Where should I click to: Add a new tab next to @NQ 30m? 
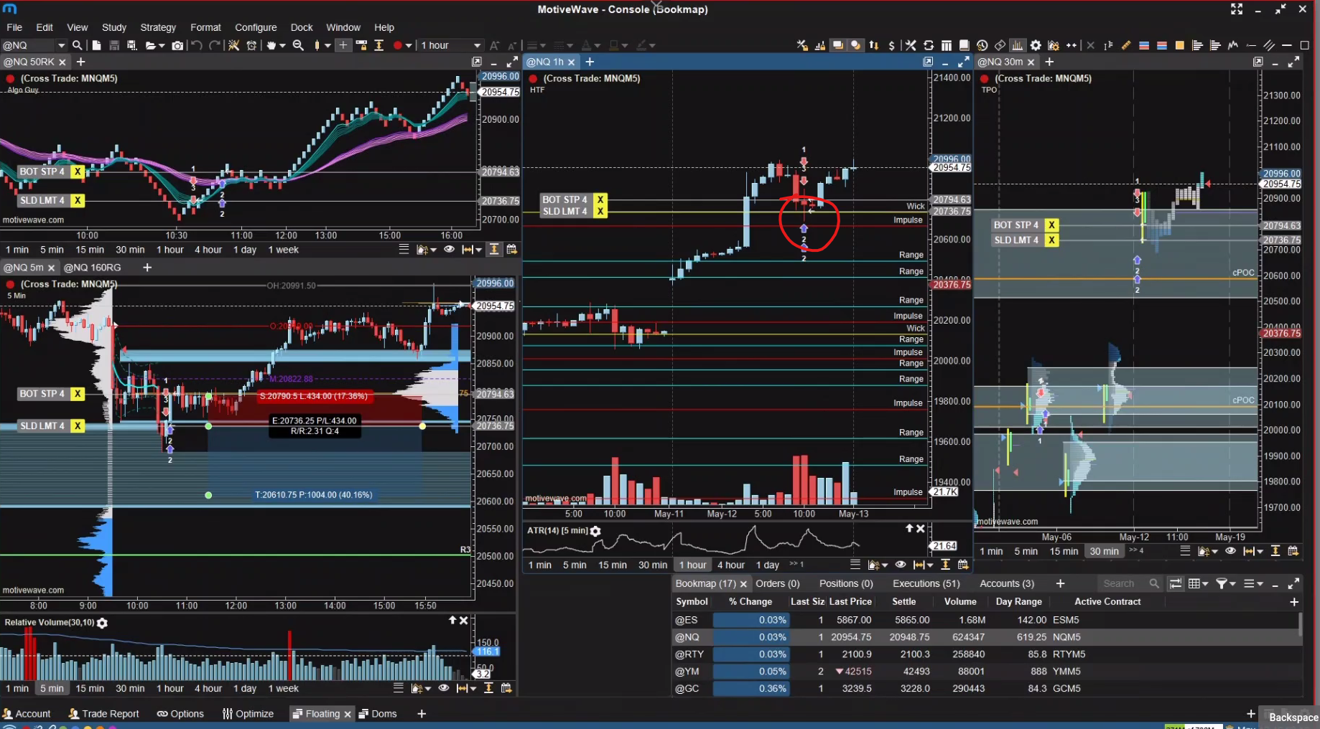1049,62
